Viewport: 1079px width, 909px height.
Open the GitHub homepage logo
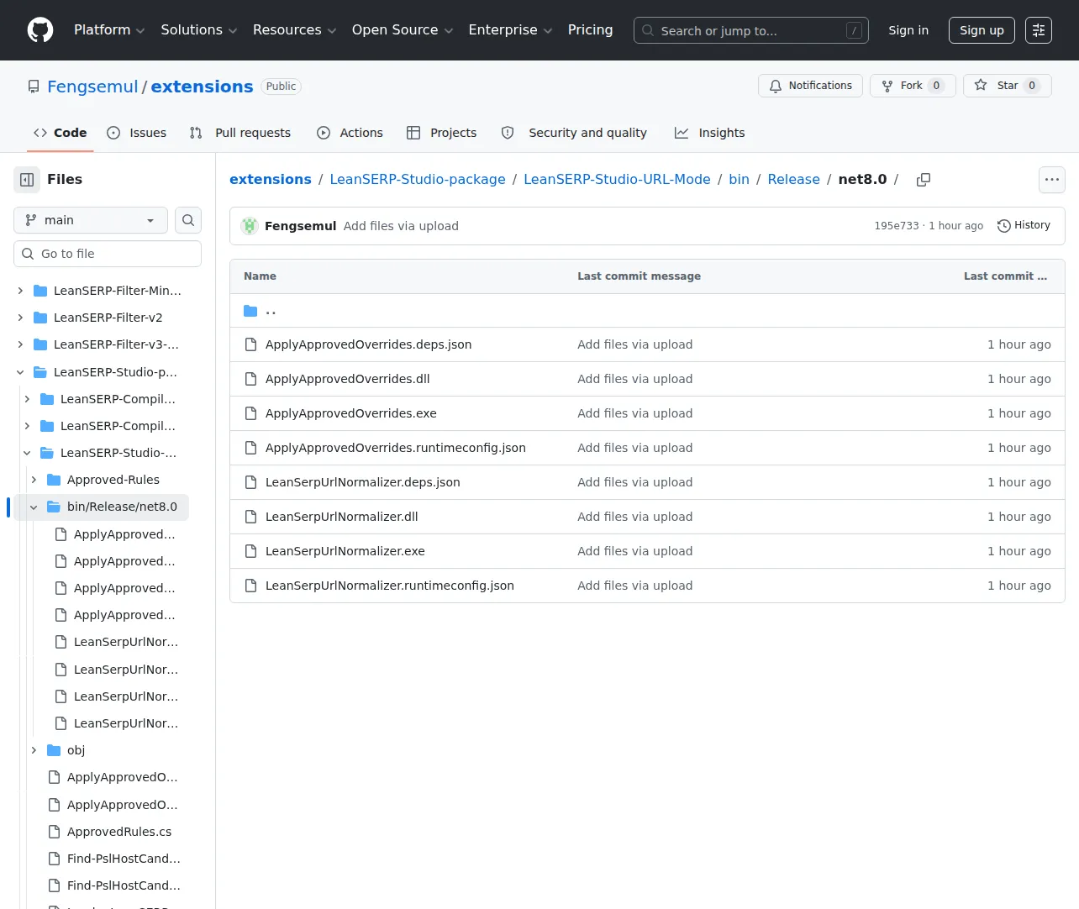pyautogui.click(x=40, y=30)
